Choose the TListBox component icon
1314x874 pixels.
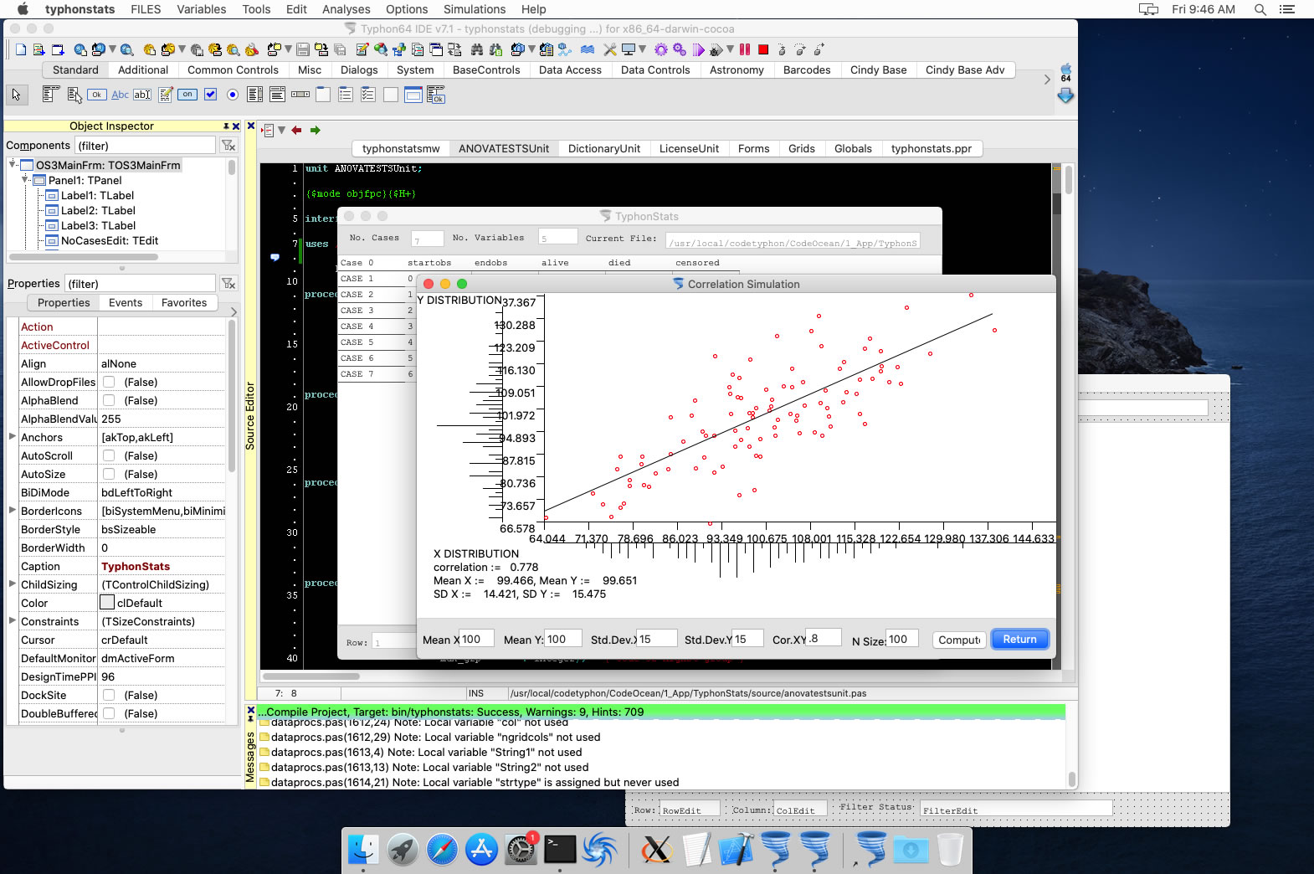tap(255, 95)
